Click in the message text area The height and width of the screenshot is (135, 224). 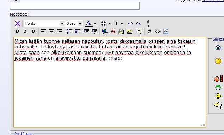coord(110,82)
